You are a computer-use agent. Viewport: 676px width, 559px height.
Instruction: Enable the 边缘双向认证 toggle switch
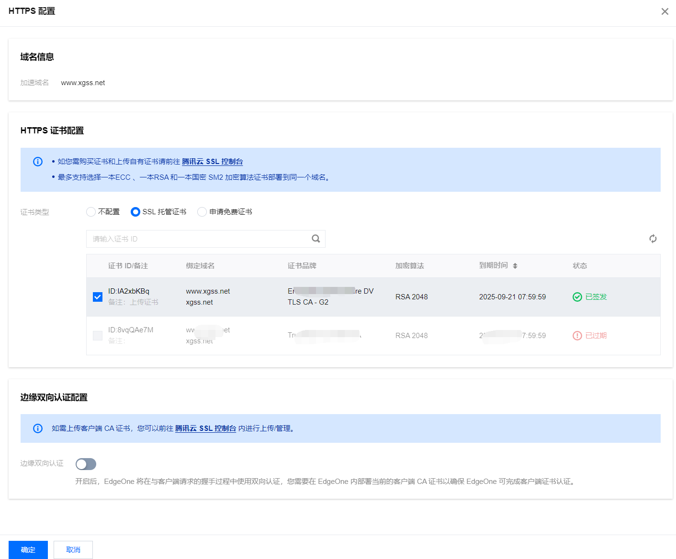[x=86, y=464]
